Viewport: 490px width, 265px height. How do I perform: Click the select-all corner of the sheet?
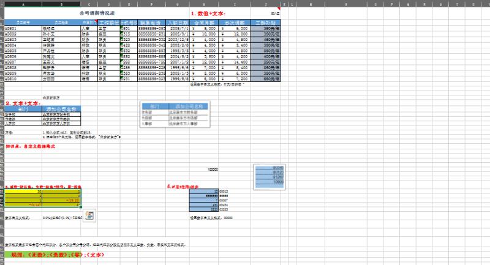2,4
